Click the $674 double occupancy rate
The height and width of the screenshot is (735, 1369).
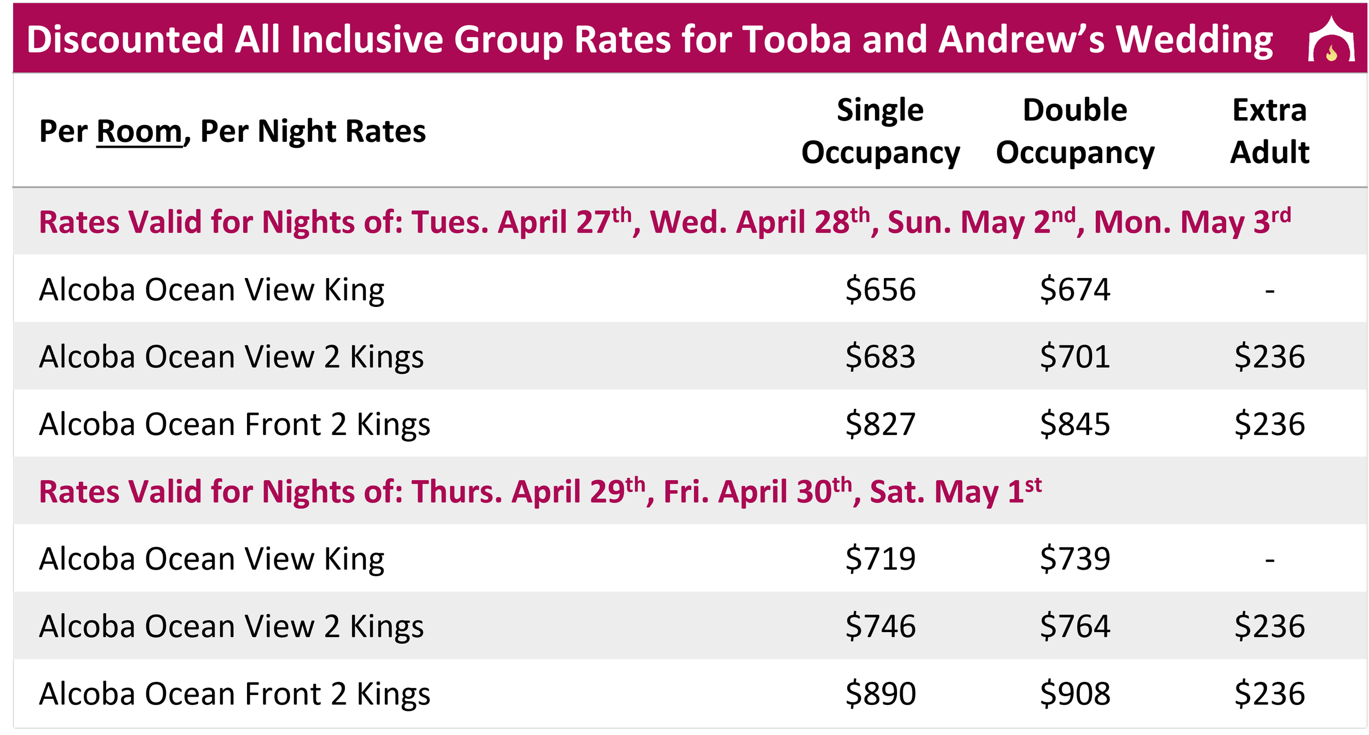pos(1075,289)
